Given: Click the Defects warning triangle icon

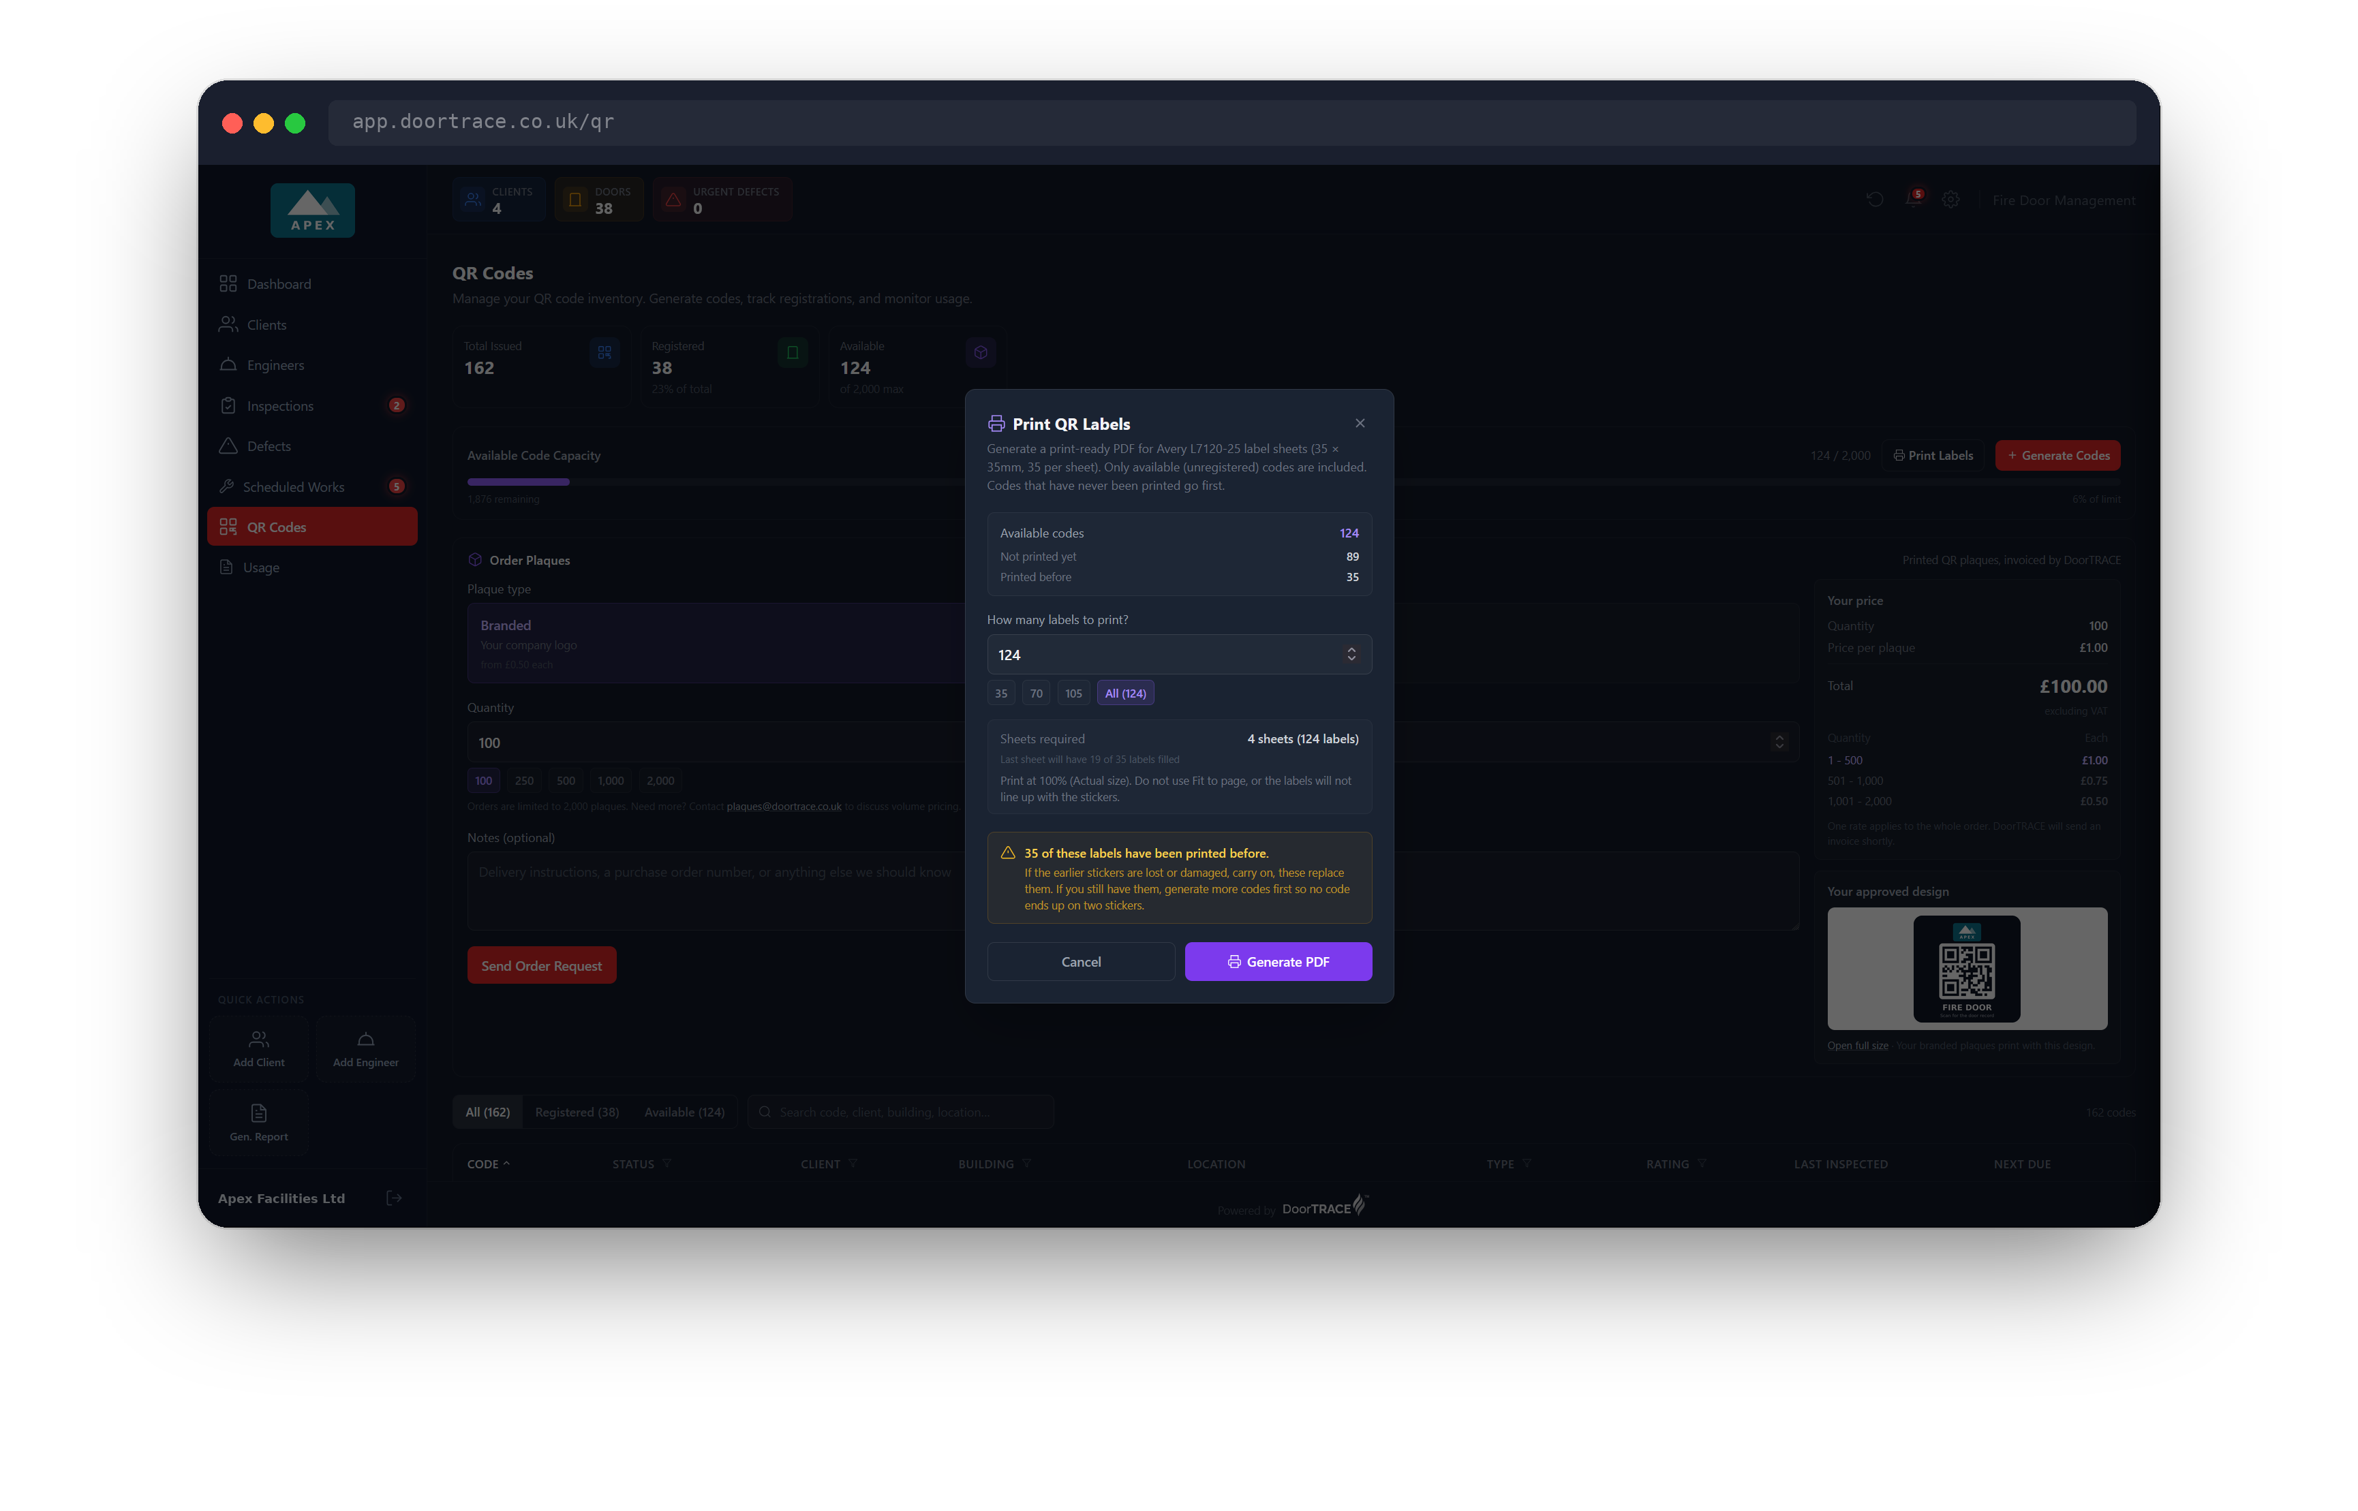Looking at the screenshot, I should click(228, 446).
